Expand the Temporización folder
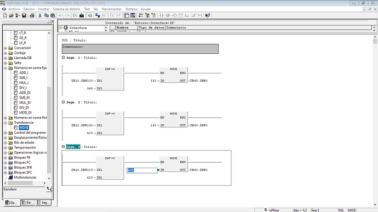 click(x=5, y=147)
